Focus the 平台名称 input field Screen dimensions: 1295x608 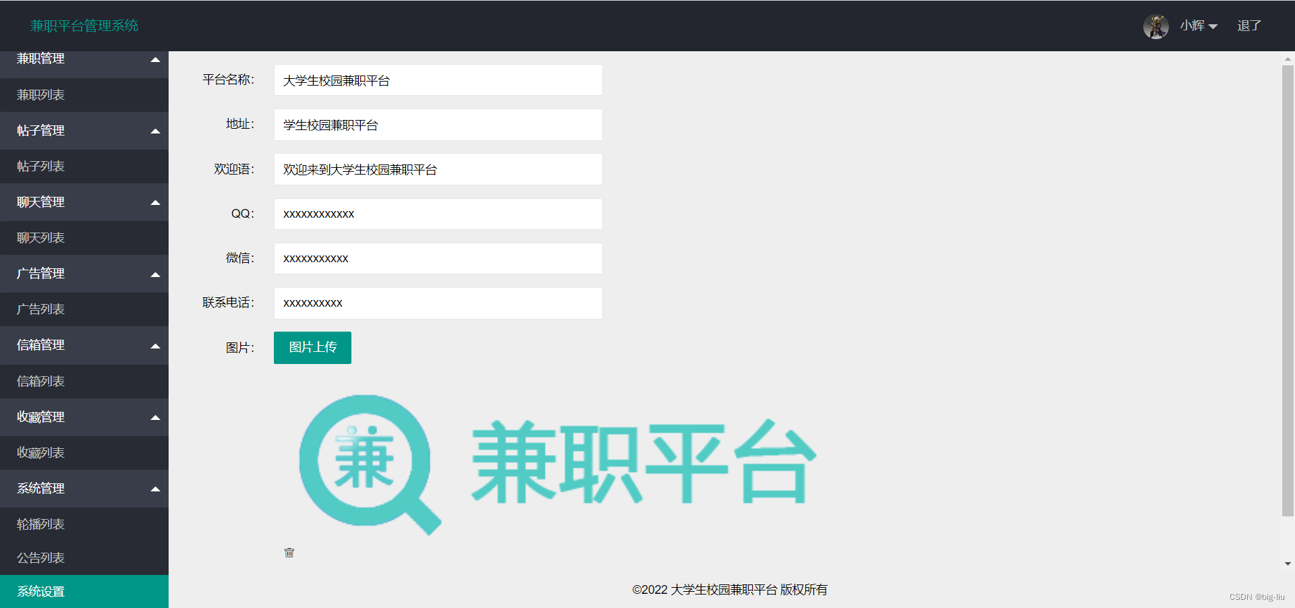tap(438, 80)
